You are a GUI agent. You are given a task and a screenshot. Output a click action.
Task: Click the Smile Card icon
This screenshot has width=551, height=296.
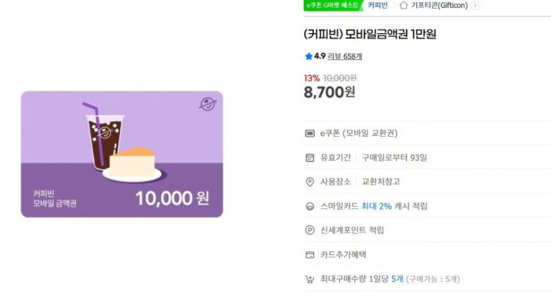pyautogui.click(x=309, y=206)
